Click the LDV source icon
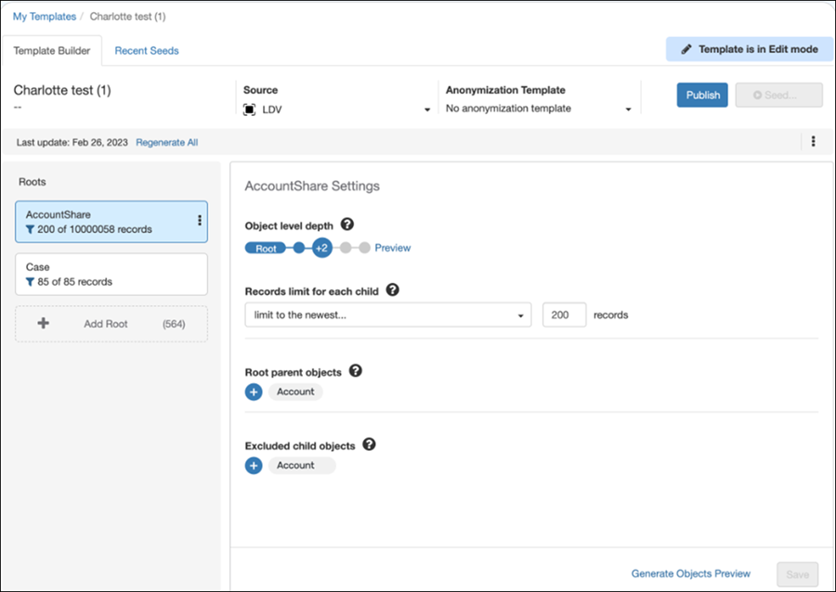The height and width of the screenshot is (592, 836). [x=249, y=109]
